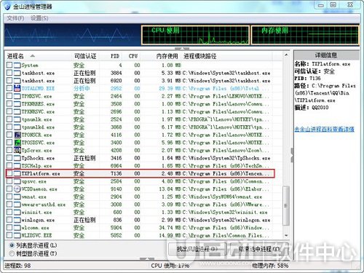
Task: Click the 正在检测 status of TpShocks.exe
Action: [x=84, y=158]
